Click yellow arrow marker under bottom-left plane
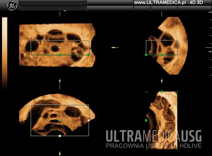 point(60,153)
